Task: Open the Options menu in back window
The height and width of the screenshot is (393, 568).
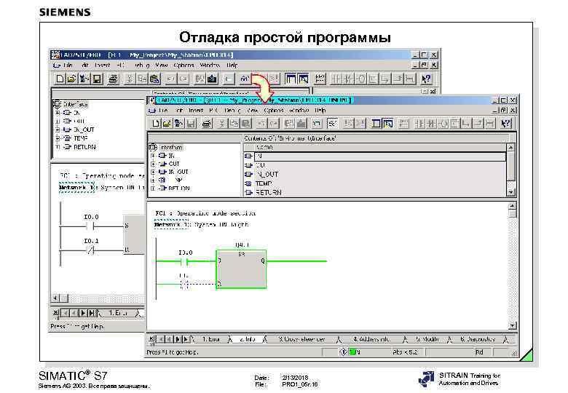Action: (184, 65)
